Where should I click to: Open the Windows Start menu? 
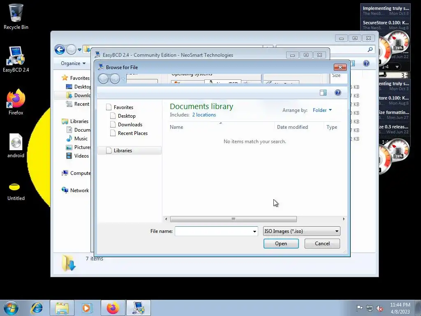pyautogui.click(x=11, y=308)
